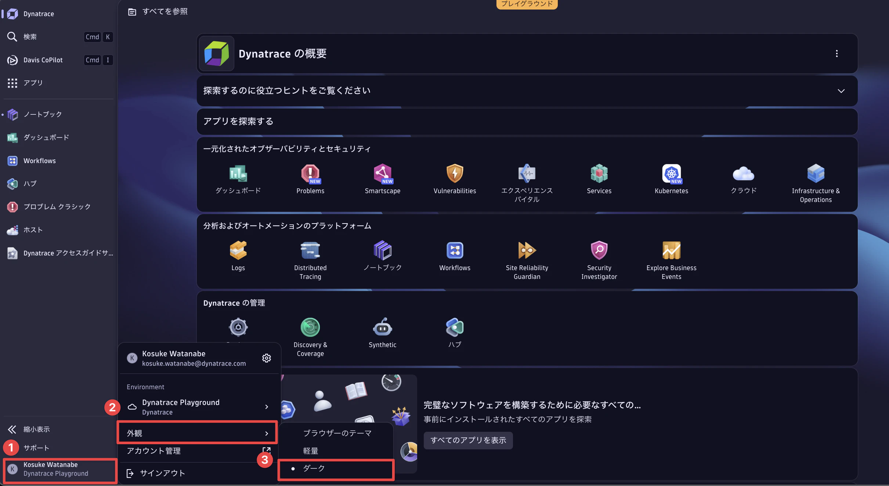Open the エクスペリエンス バイタル app
Image resolution: width=889 pixels, height=486 pixels.
tap(527, 183)
